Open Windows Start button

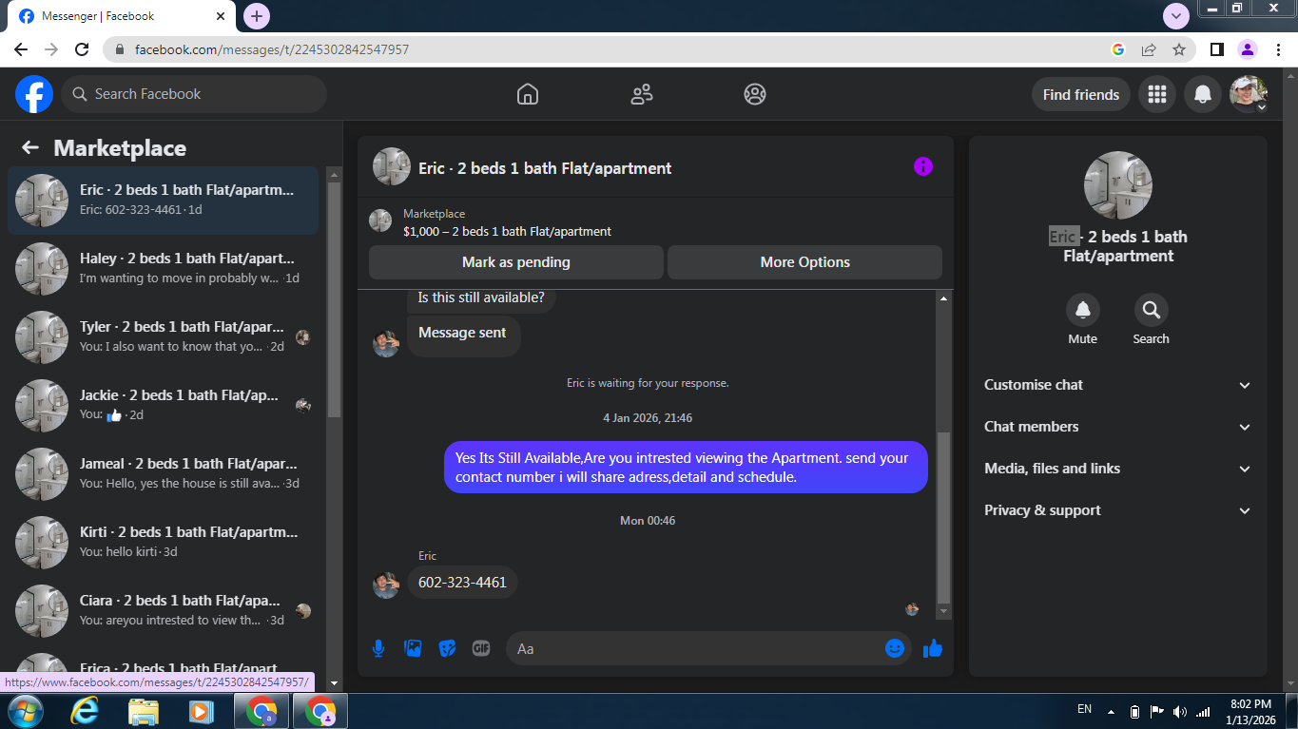tap(25, 711)
